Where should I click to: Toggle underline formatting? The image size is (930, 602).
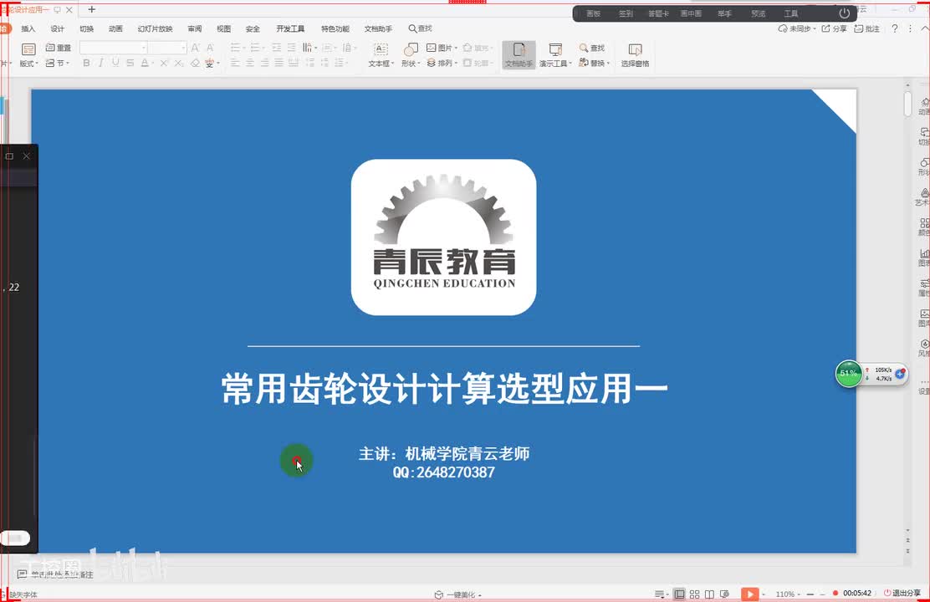[x=115, y=63]
